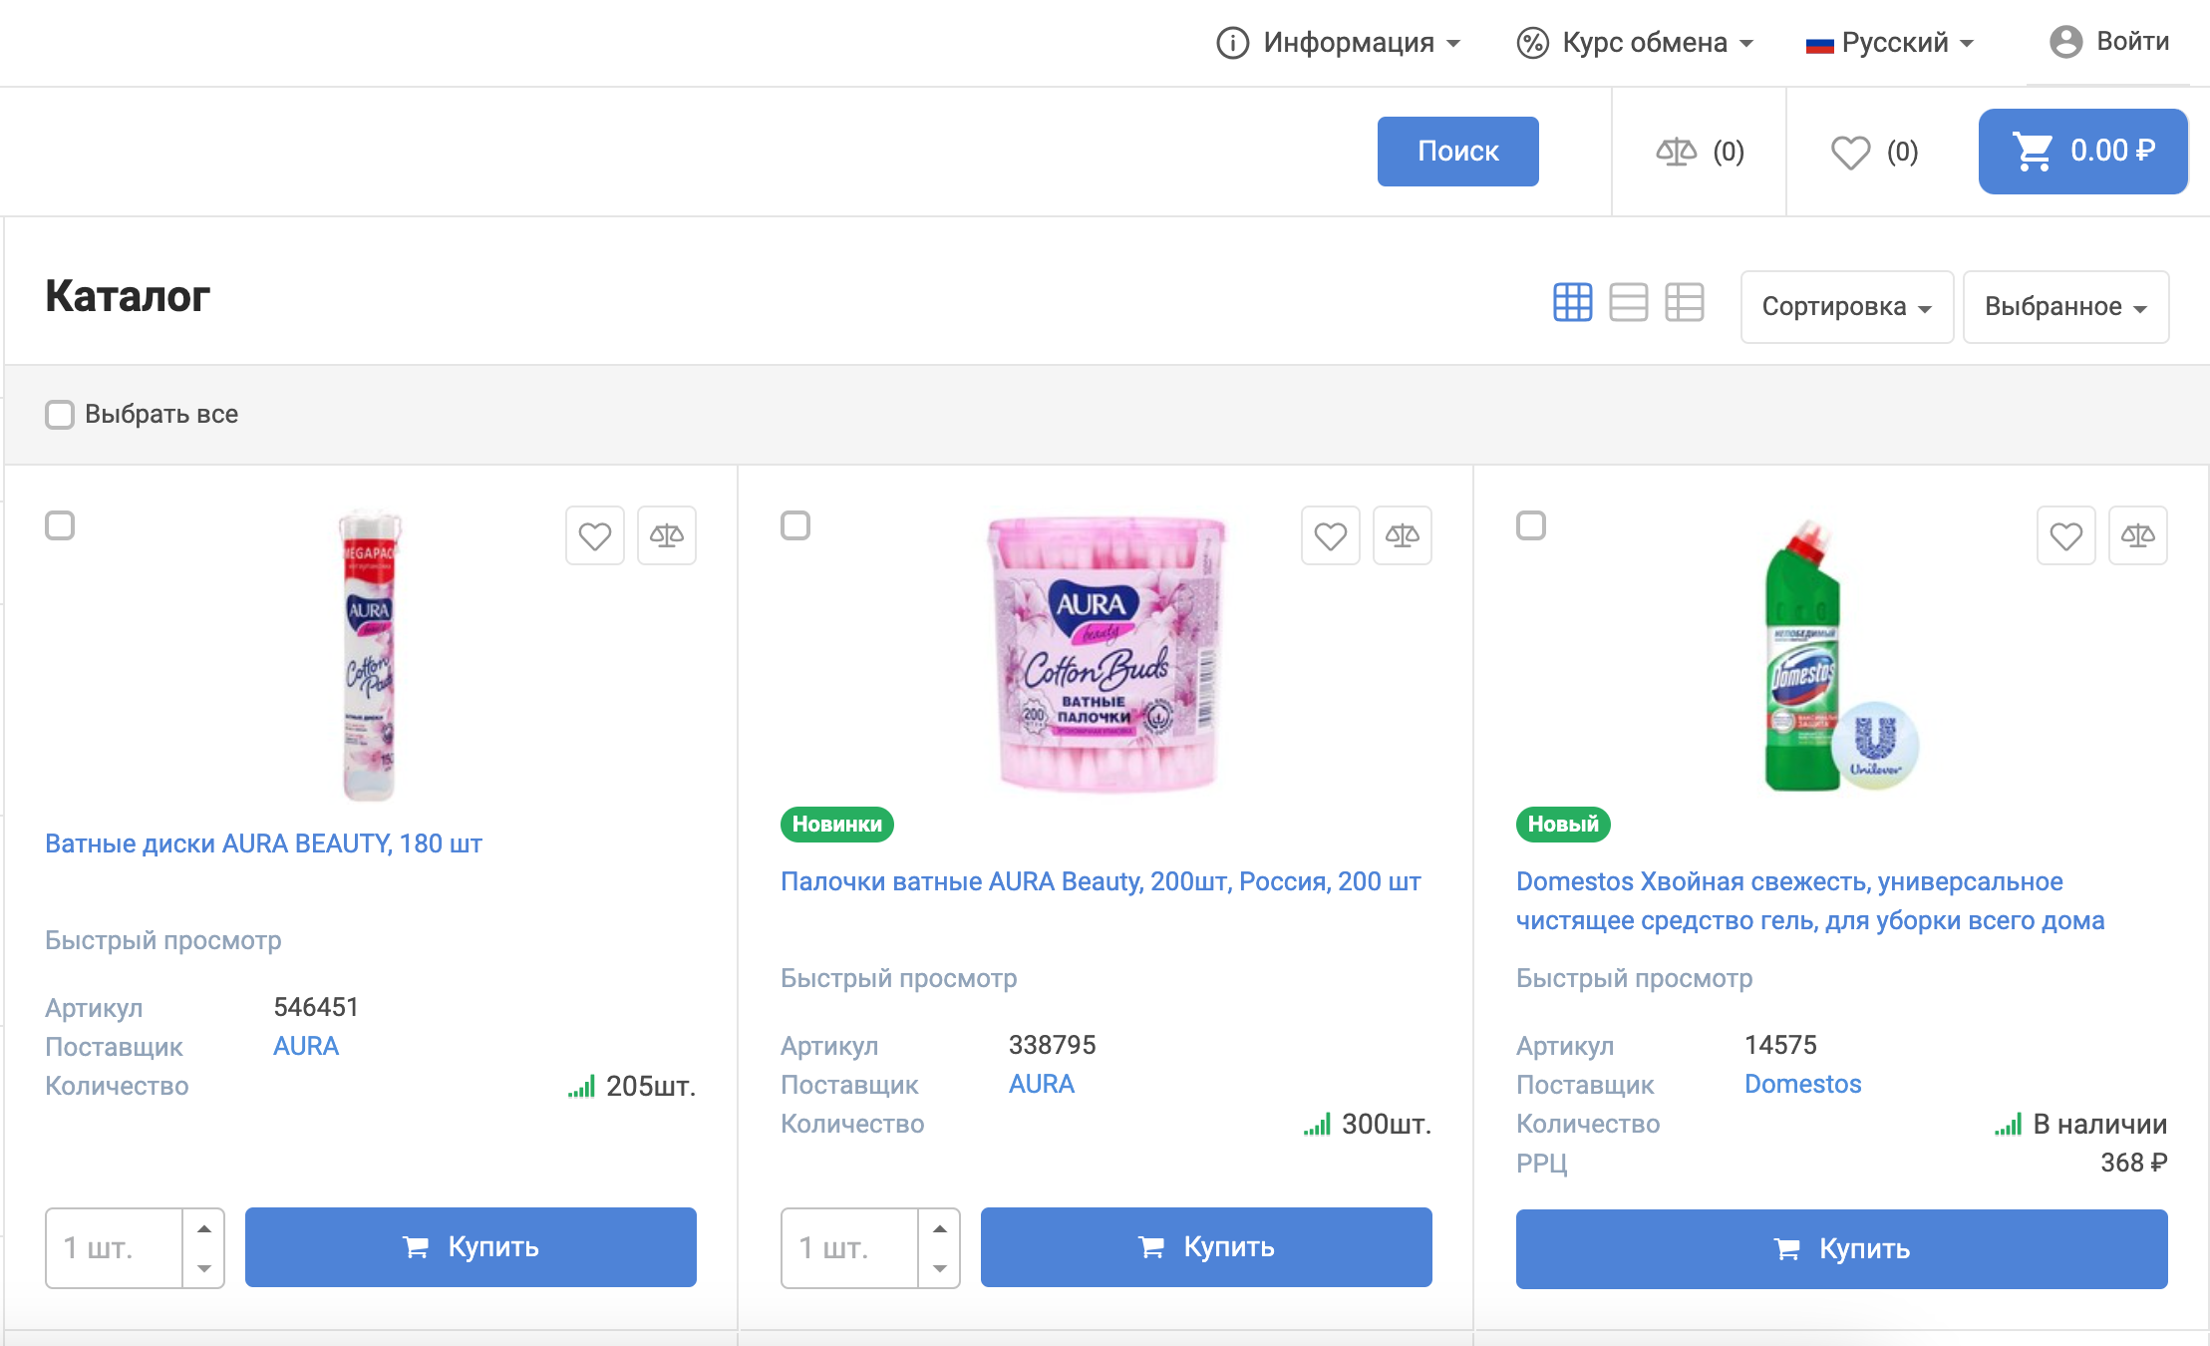Image resolution: width=2210 pixels, height=1346 pixels.
Task: Click the Поиск button
Action: tap(1457, 152)
